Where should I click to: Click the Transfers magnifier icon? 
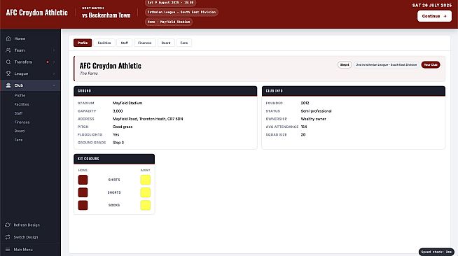pyautogui.click(x=8, y=62)
